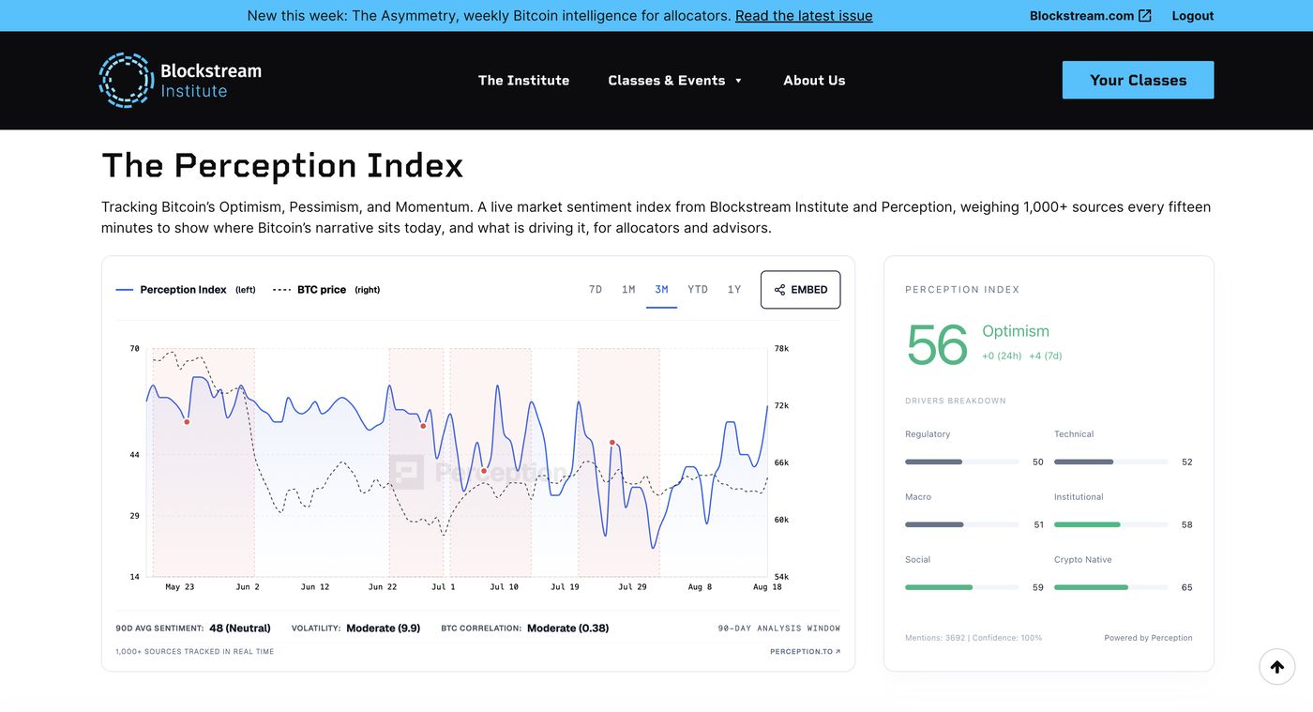Click the Optimism sentiment label
The image size is (1313, 712).
(1016, 331)
